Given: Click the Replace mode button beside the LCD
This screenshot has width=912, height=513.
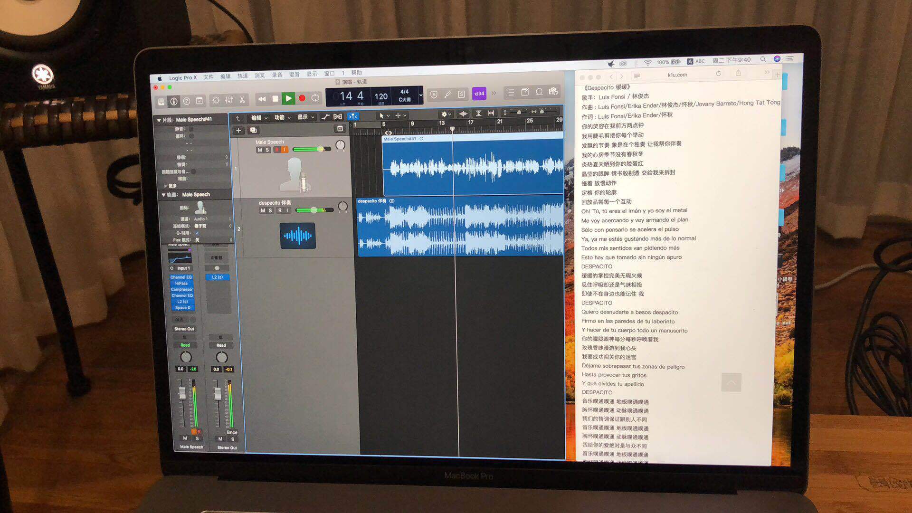Looking at the screenshot, I should [x=434, y=95].
